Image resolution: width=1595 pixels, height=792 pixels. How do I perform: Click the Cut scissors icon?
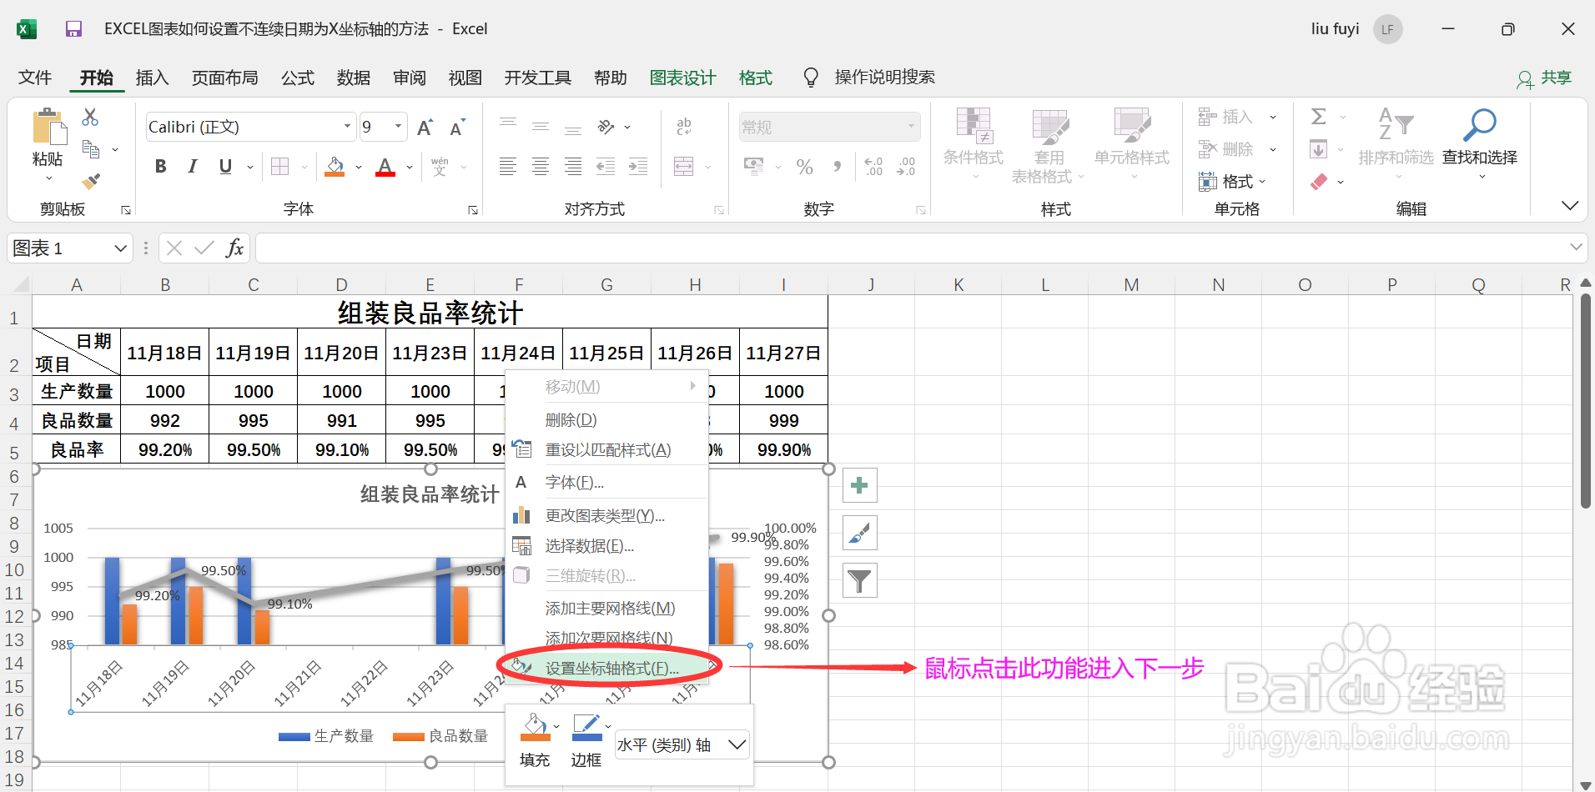(x=90, y=118)
